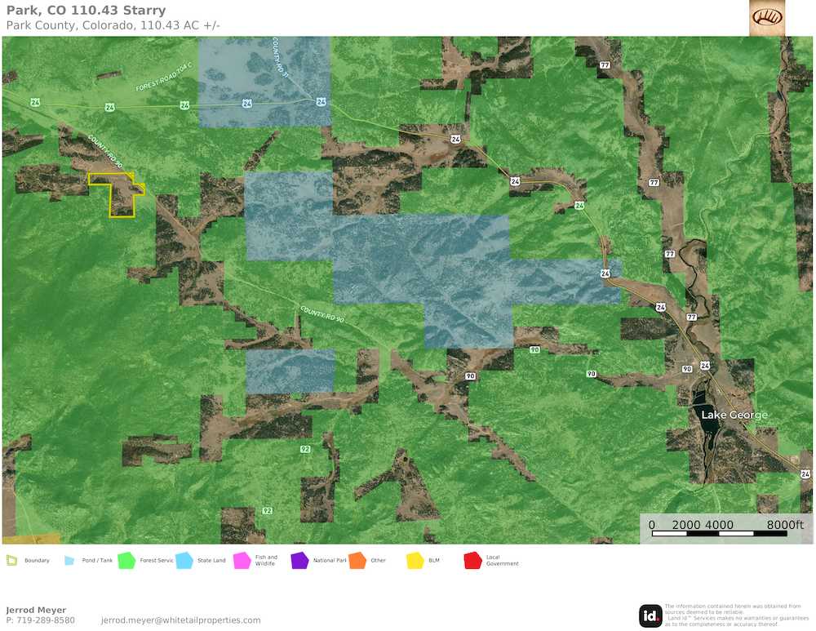The width and height of the screenshot is (816, 631).
Task: Select the National Park purple swatch
Action: (x=299, y=560)
